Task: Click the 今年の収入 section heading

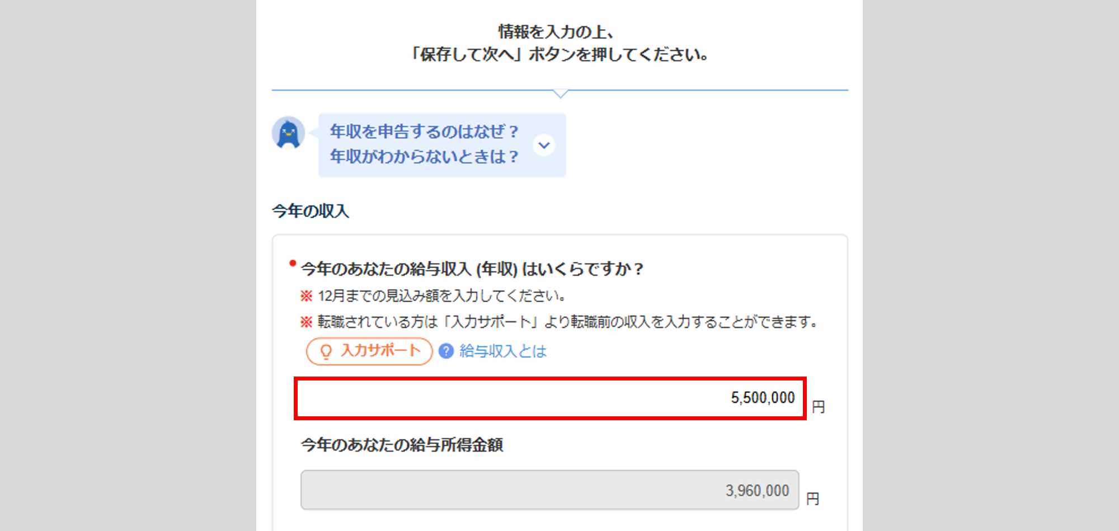Action: pyautogui.click(x=311, y=211)
